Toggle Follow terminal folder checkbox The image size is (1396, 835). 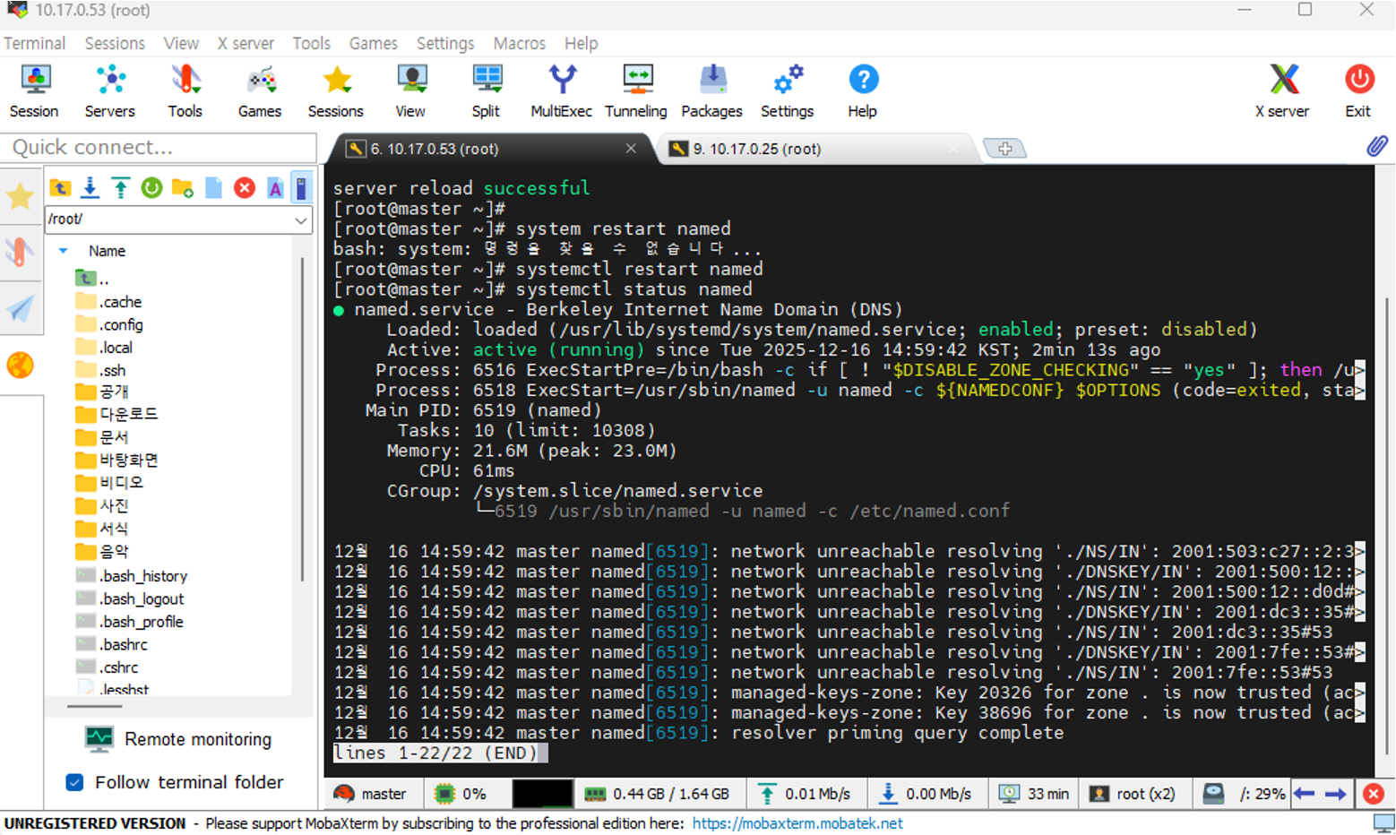75,782
